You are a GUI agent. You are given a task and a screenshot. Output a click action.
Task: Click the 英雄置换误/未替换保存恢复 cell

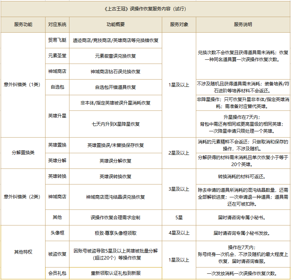[115, 145]
